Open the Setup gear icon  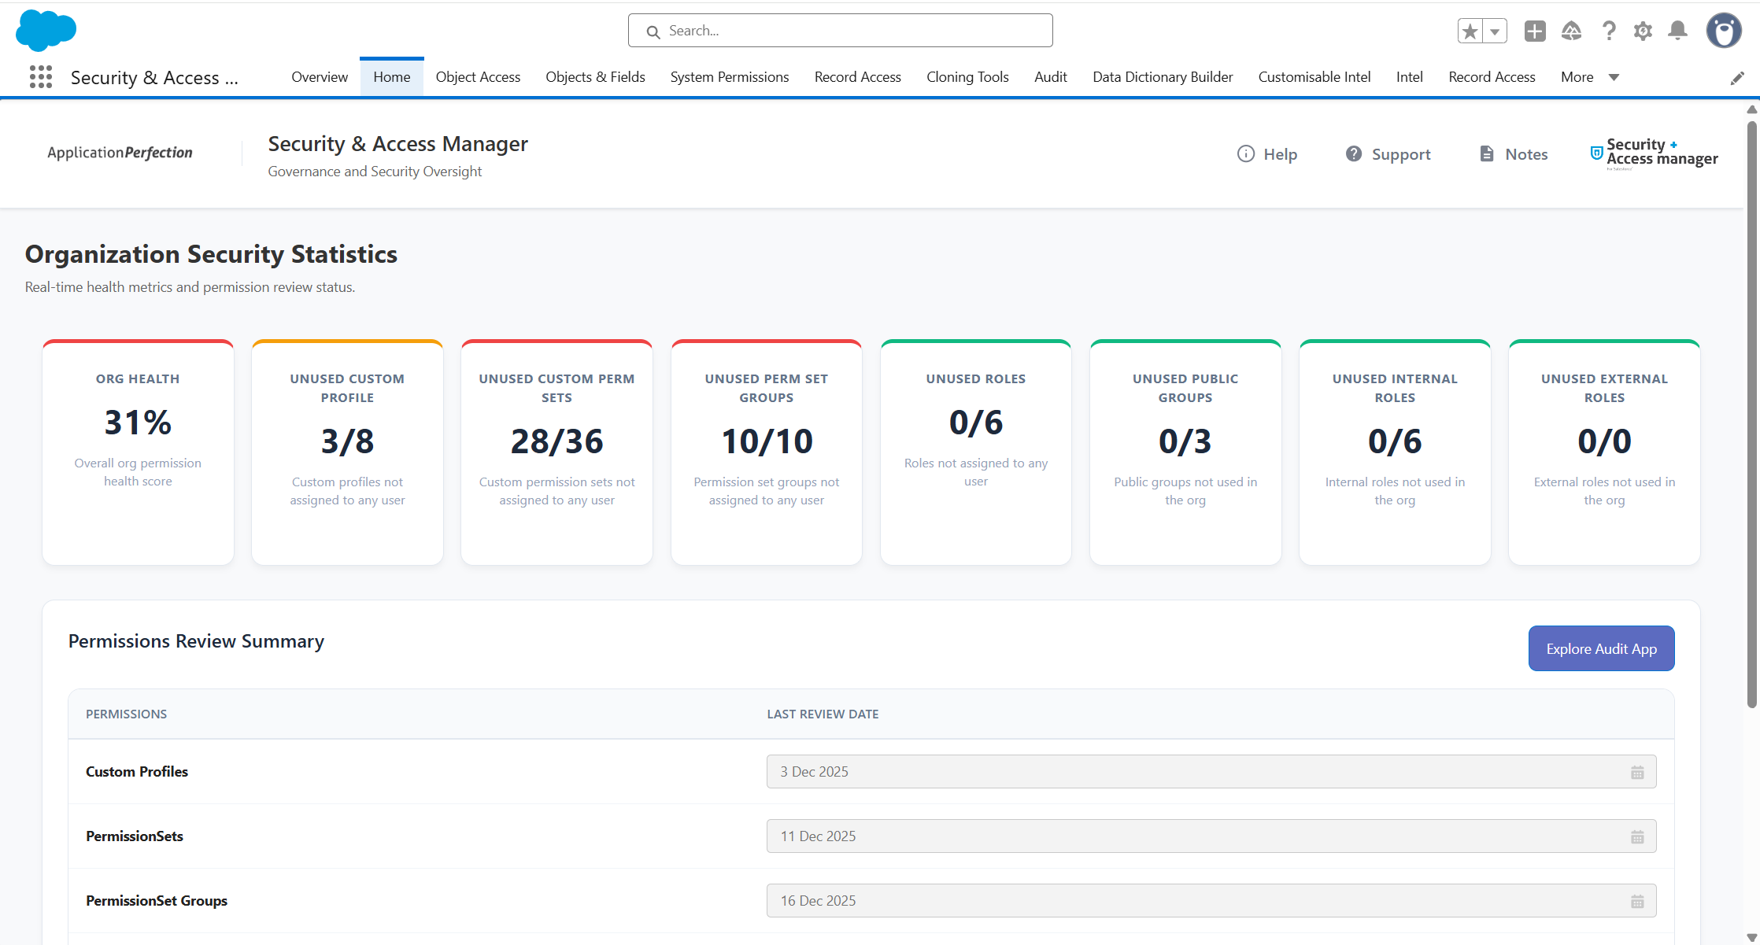point(1643,31)
